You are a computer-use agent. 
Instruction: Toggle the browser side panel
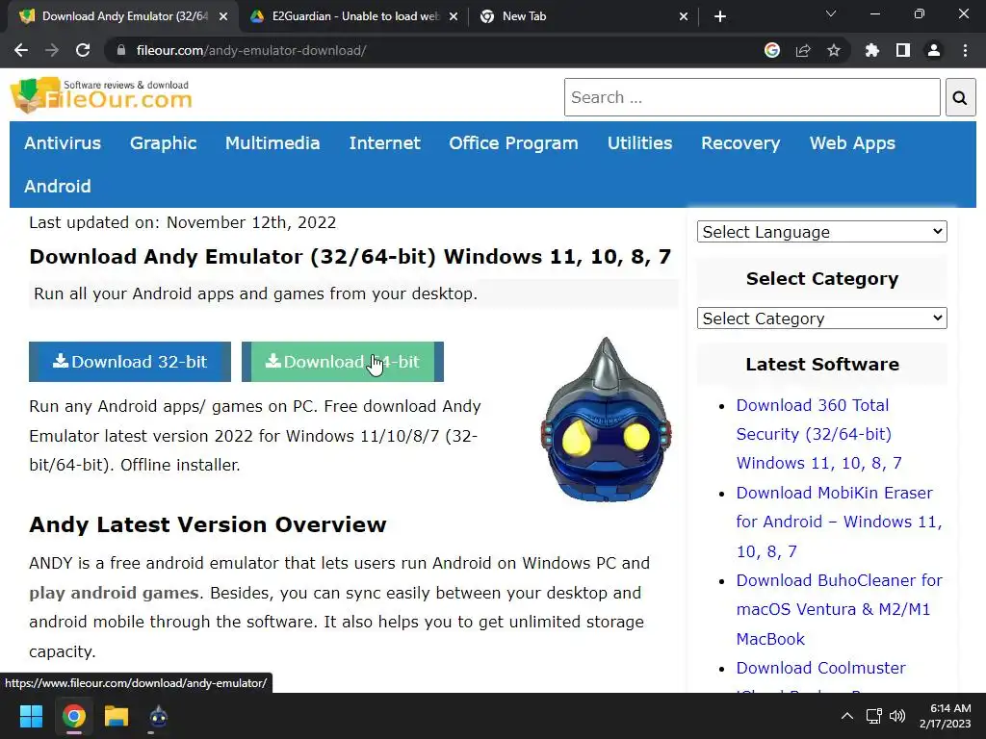[x=903, y=50]
